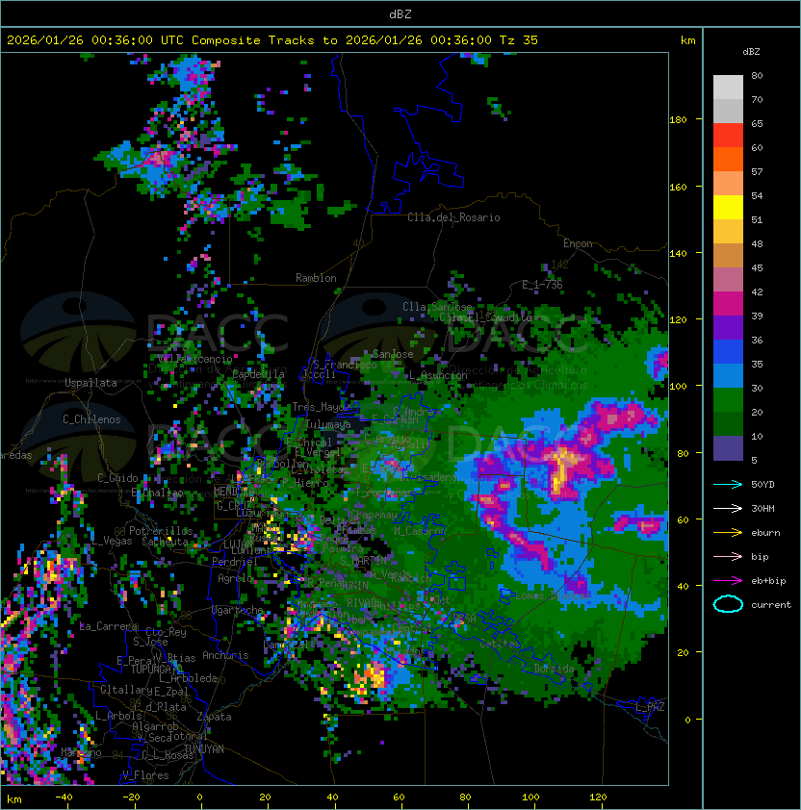801x810 pixels.
Task: Click the cyan 50YD track arrow
Action: point(728,485)
